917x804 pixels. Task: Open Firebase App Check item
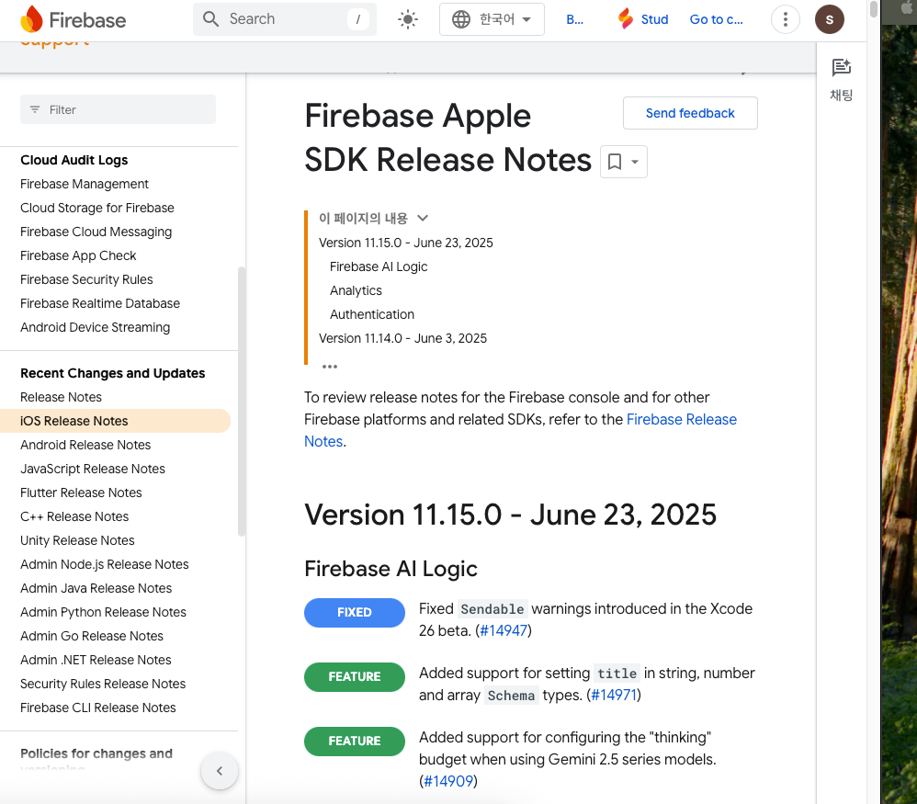[x=78, y=256]
